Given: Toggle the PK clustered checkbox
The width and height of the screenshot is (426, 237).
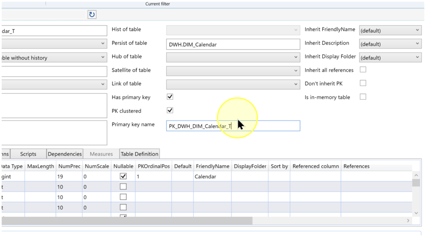Looking at the screenshot, I should coord(170,110).
